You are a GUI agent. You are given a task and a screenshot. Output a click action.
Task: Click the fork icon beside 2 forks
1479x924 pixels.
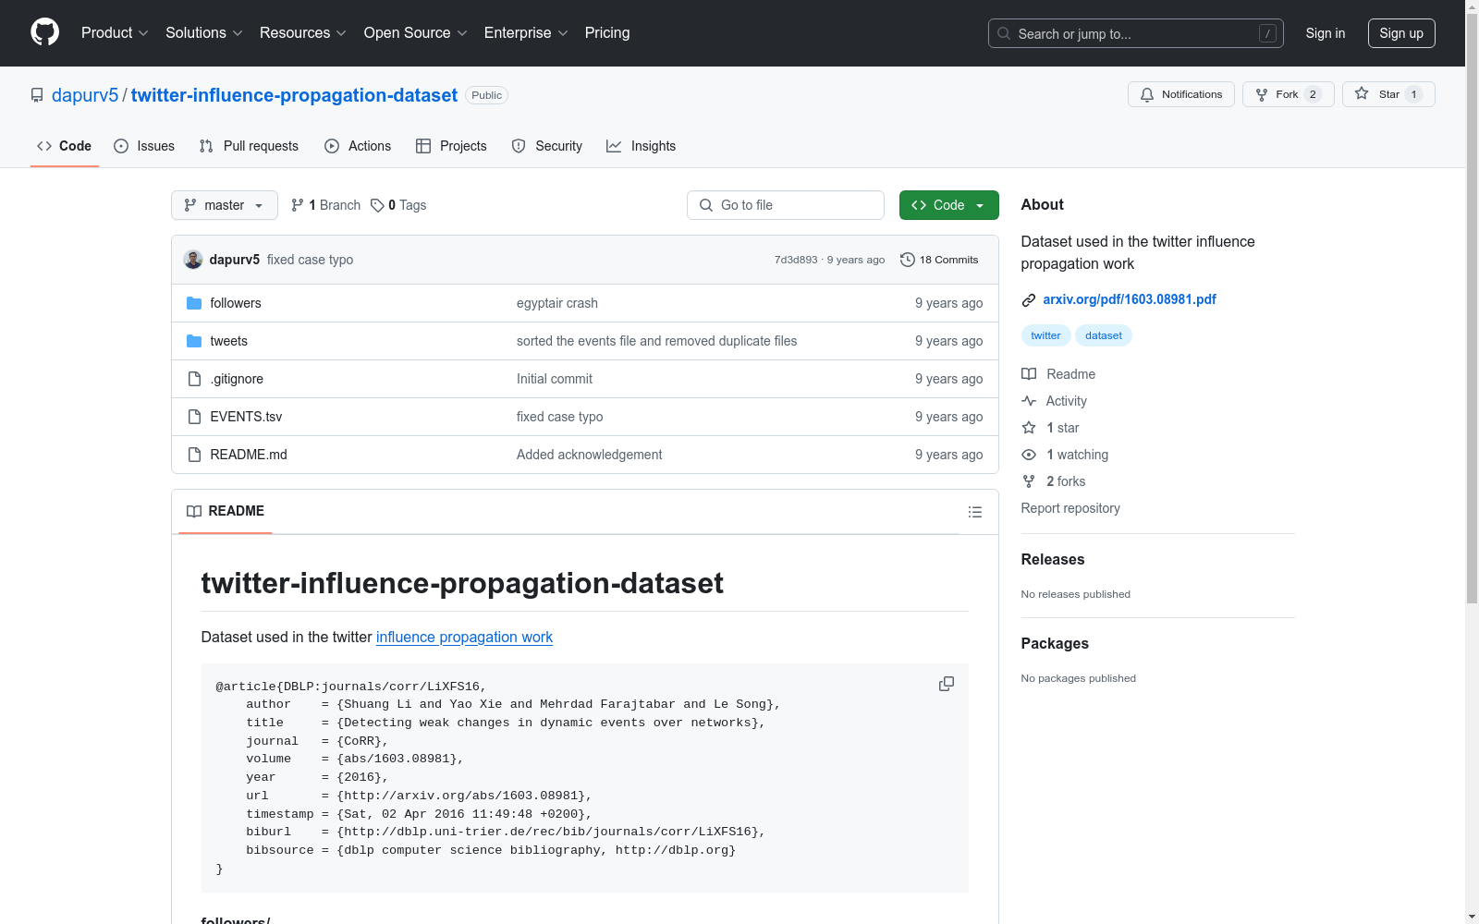(1029, 481)
